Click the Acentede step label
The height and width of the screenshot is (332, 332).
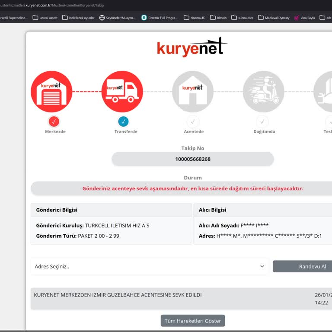(194, 131)
